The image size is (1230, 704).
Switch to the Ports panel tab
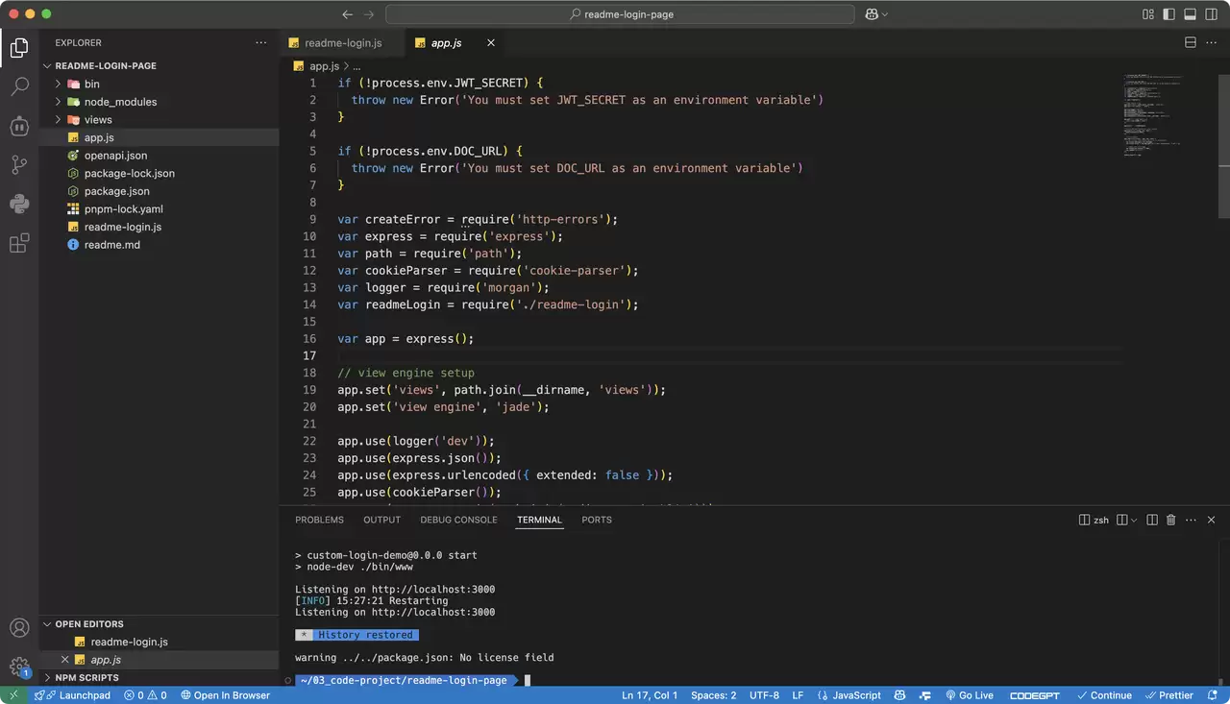click(x=597, y=520)
